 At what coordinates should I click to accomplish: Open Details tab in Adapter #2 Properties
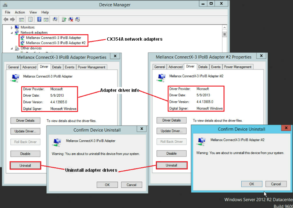point(203,67)
